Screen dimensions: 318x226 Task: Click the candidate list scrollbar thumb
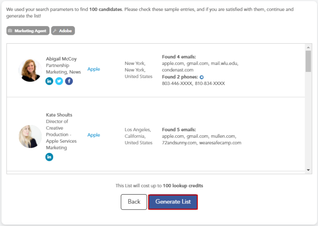(x=308, y=61)
